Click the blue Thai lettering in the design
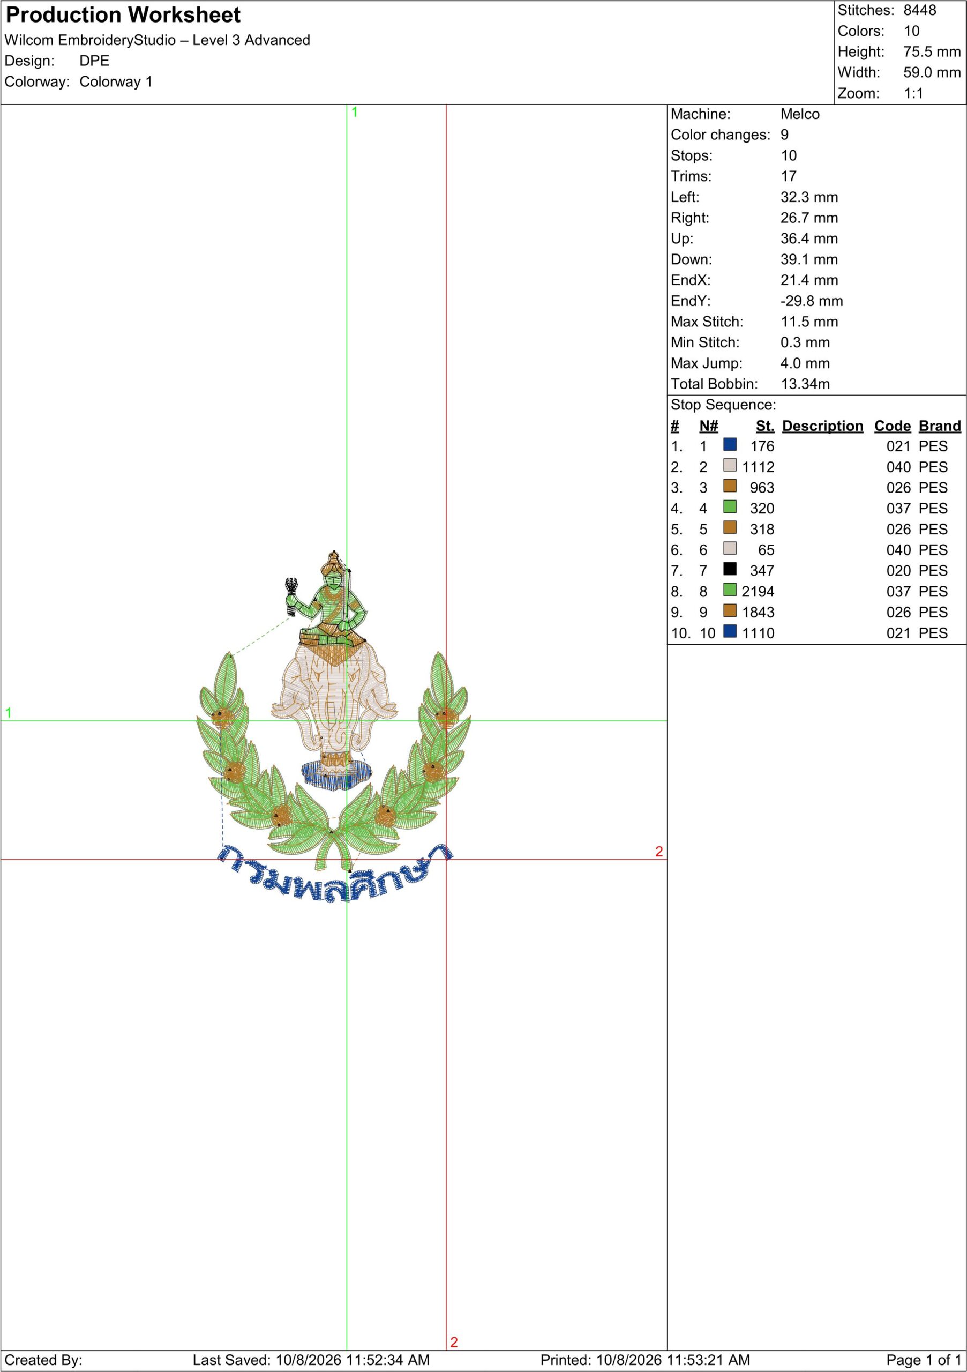Image resolution: width=967 pixels, height=1372 pixels. pos(334,874)
